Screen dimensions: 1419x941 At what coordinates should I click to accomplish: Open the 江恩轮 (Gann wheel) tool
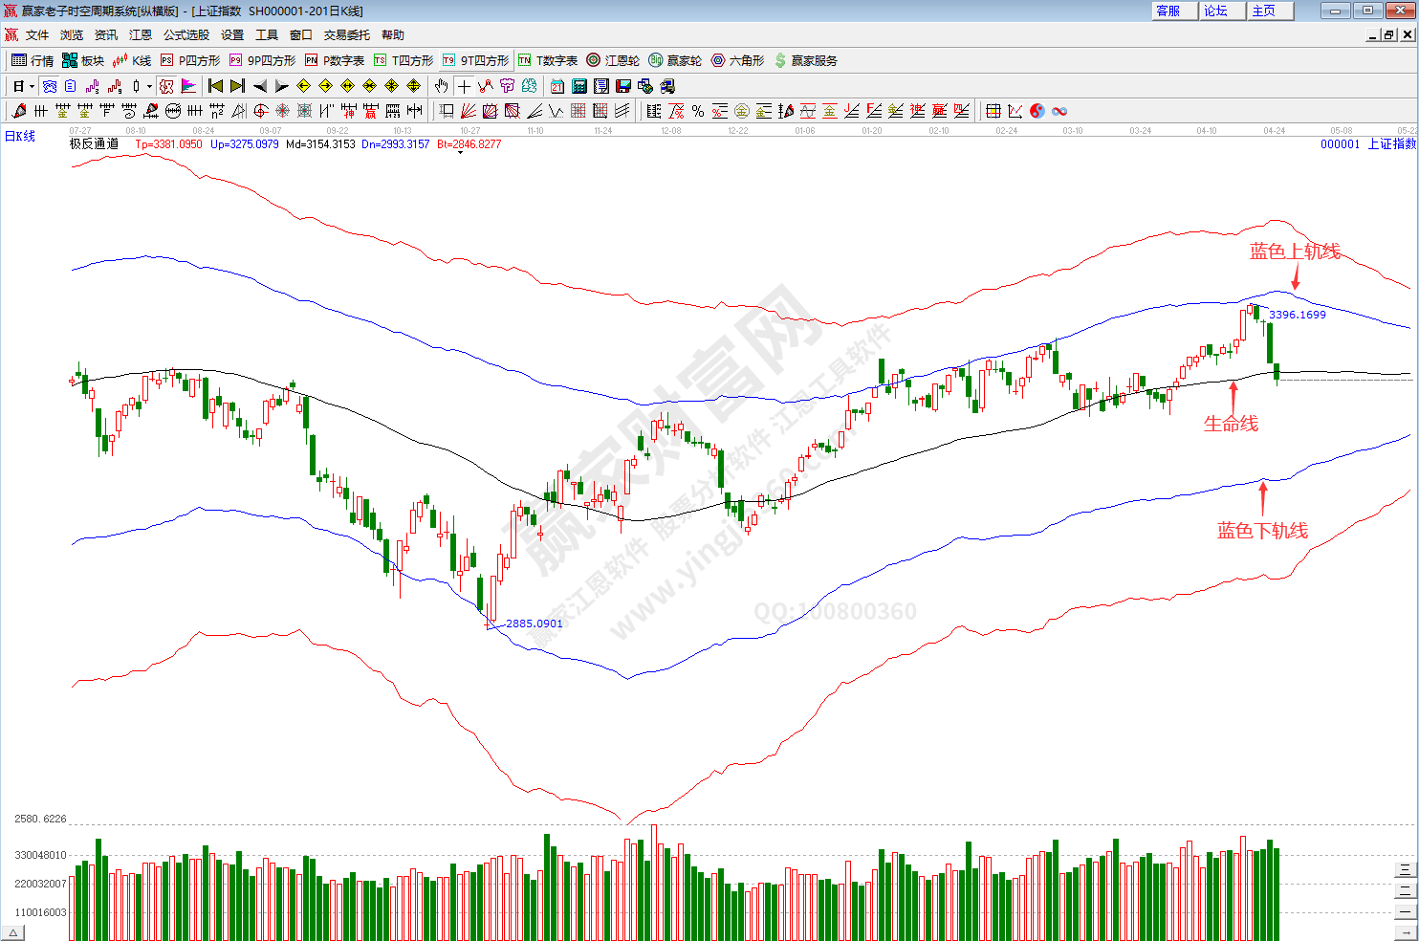point(613,60)
